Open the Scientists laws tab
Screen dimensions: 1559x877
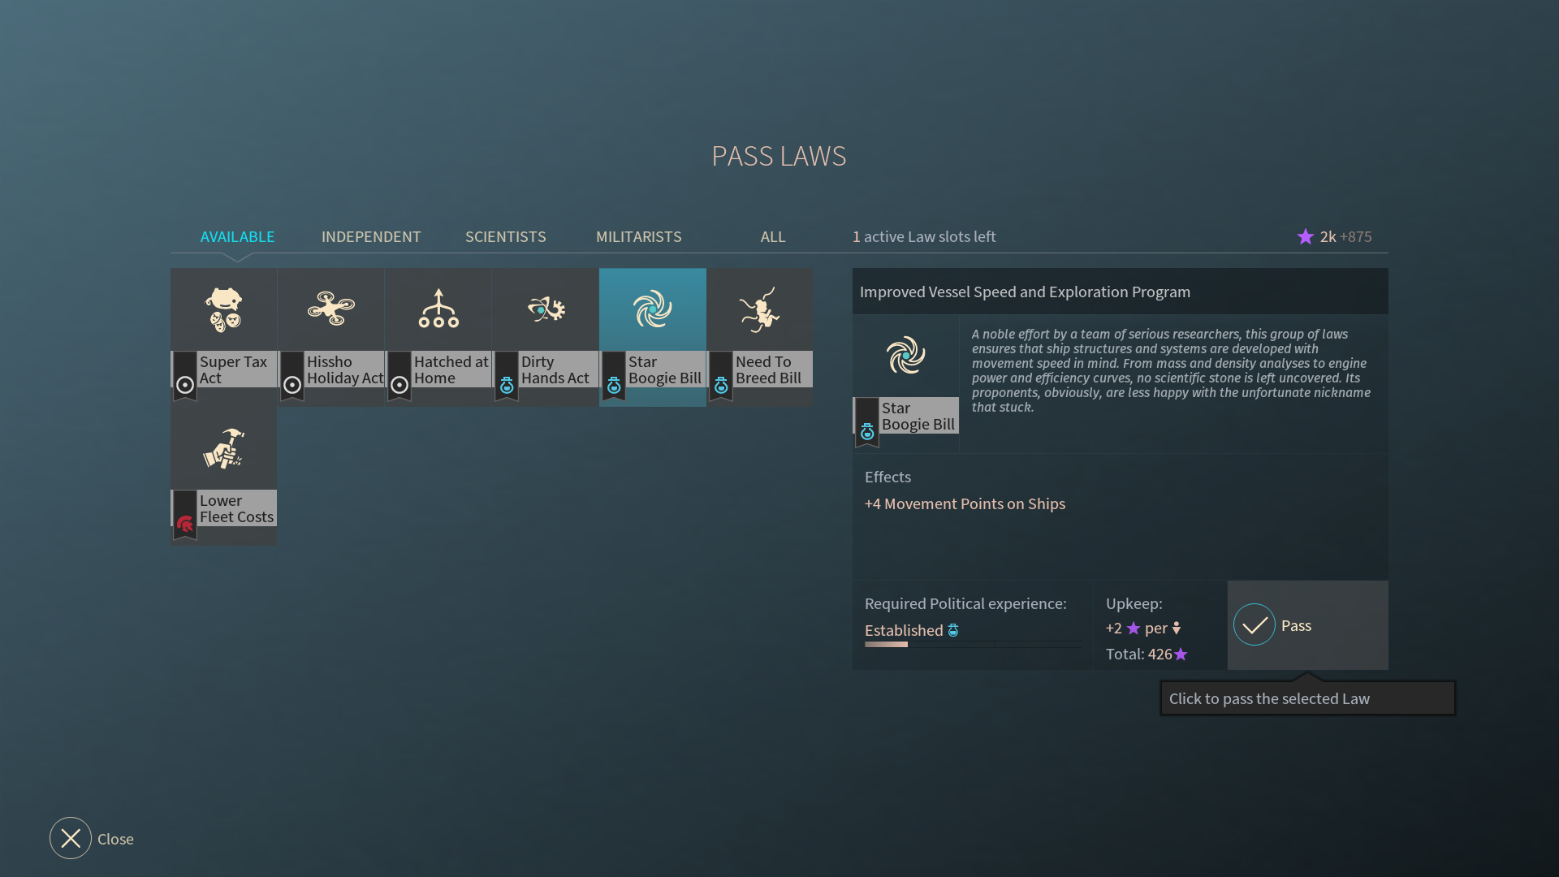click(505, 237)
